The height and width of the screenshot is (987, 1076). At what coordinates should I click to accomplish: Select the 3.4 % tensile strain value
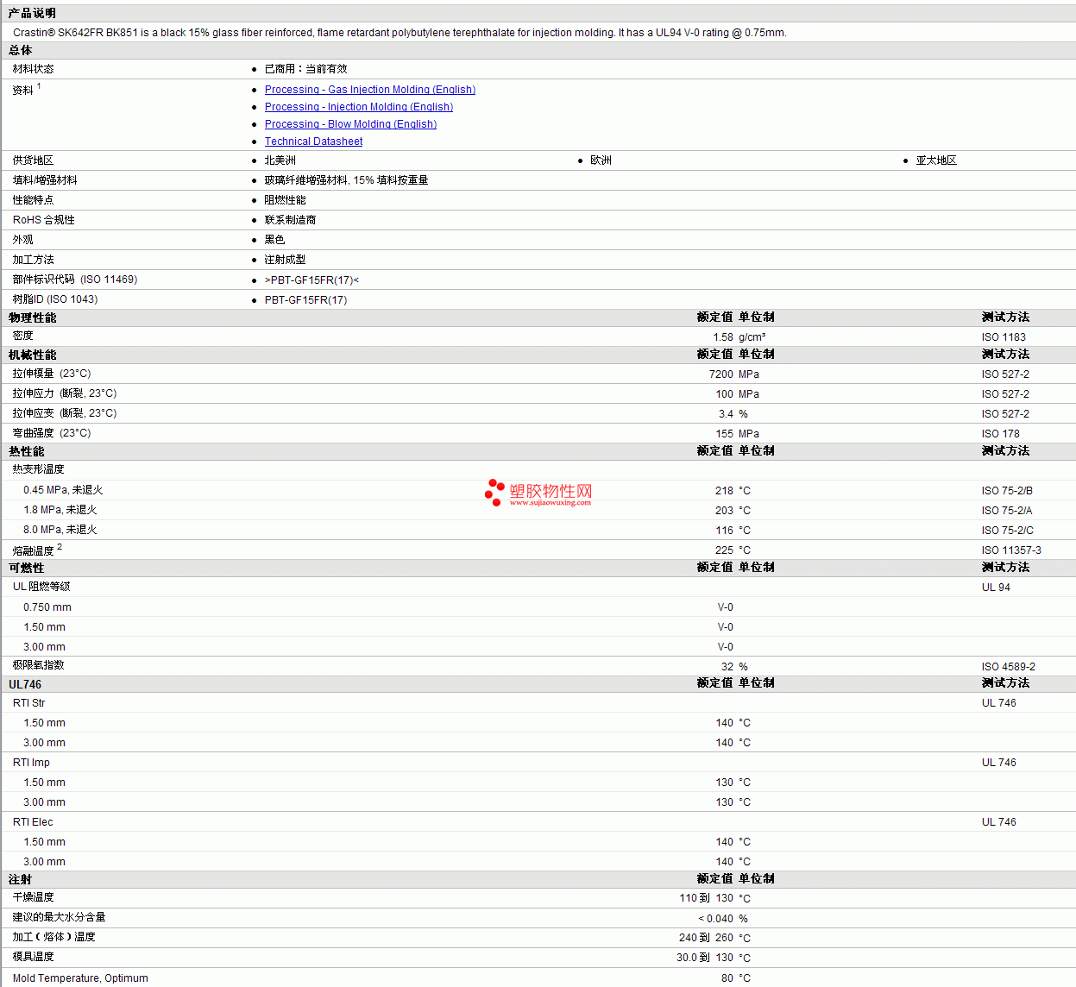tap(733, 414)
